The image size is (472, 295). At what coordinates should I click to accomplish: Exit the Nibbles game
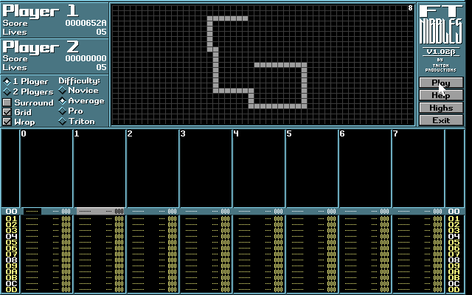[x=441, y=120]
